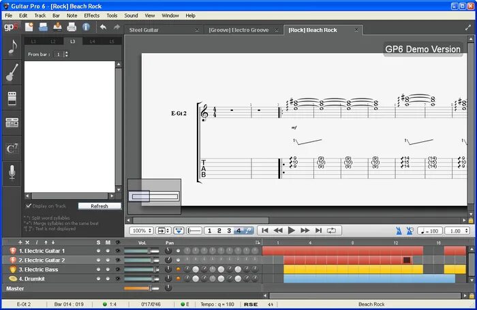The height and width of the screenshot is (310, 477).
Task: Click the fretboard view icon
Action: (x=194, y=230)
